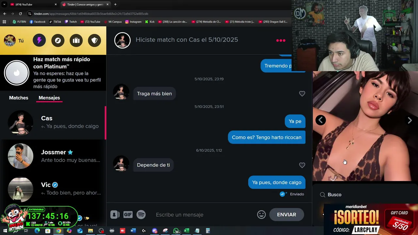Image resolution: width=418 pixels, height=235 pixels.
Task: Open the Instagram bookmark
Action: [x=133, y=22]
